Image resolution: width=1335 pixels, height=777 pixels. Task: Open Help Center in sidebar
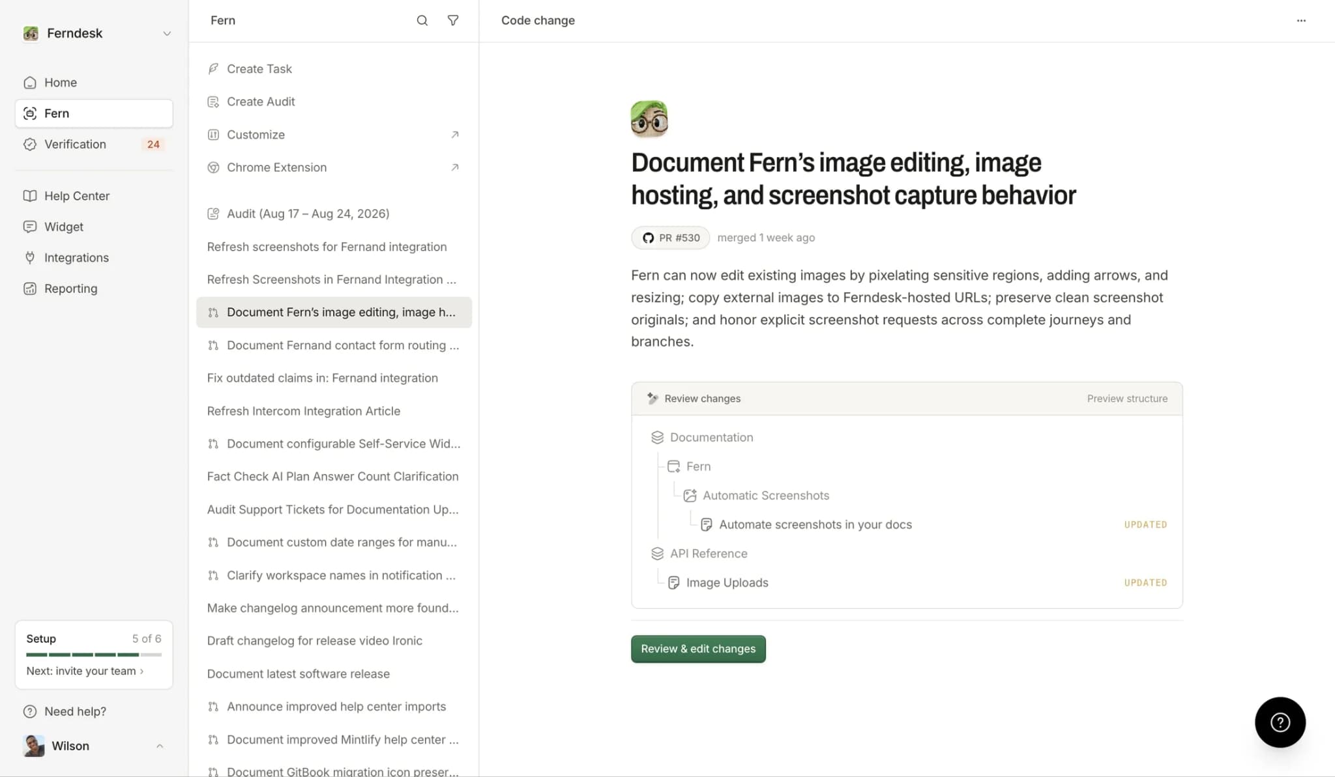94,196
